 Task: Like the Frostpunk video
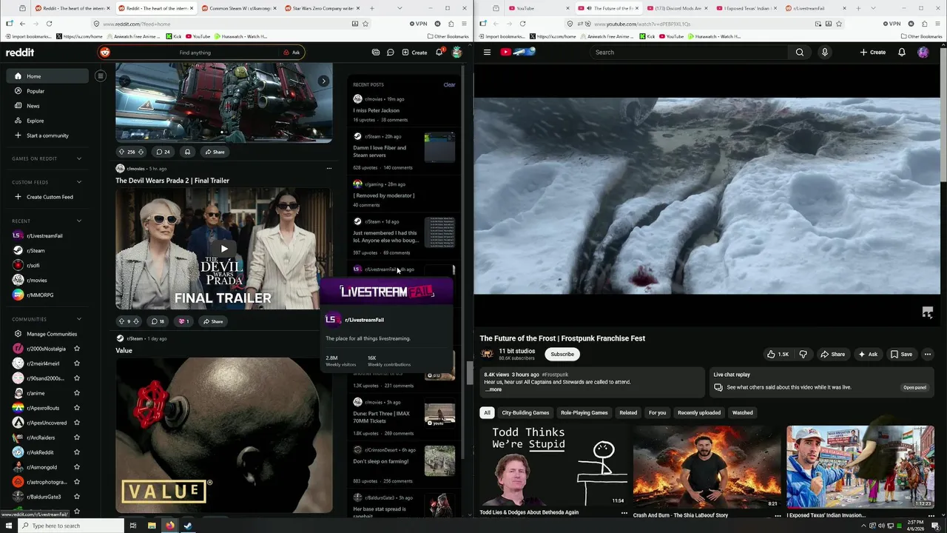777,355
